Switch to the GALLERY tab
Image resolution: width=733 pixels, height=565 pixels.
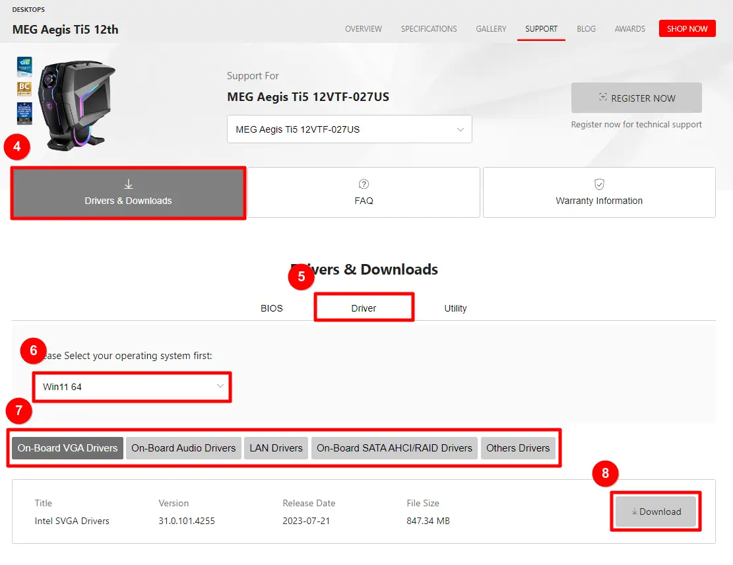(491, 29)
